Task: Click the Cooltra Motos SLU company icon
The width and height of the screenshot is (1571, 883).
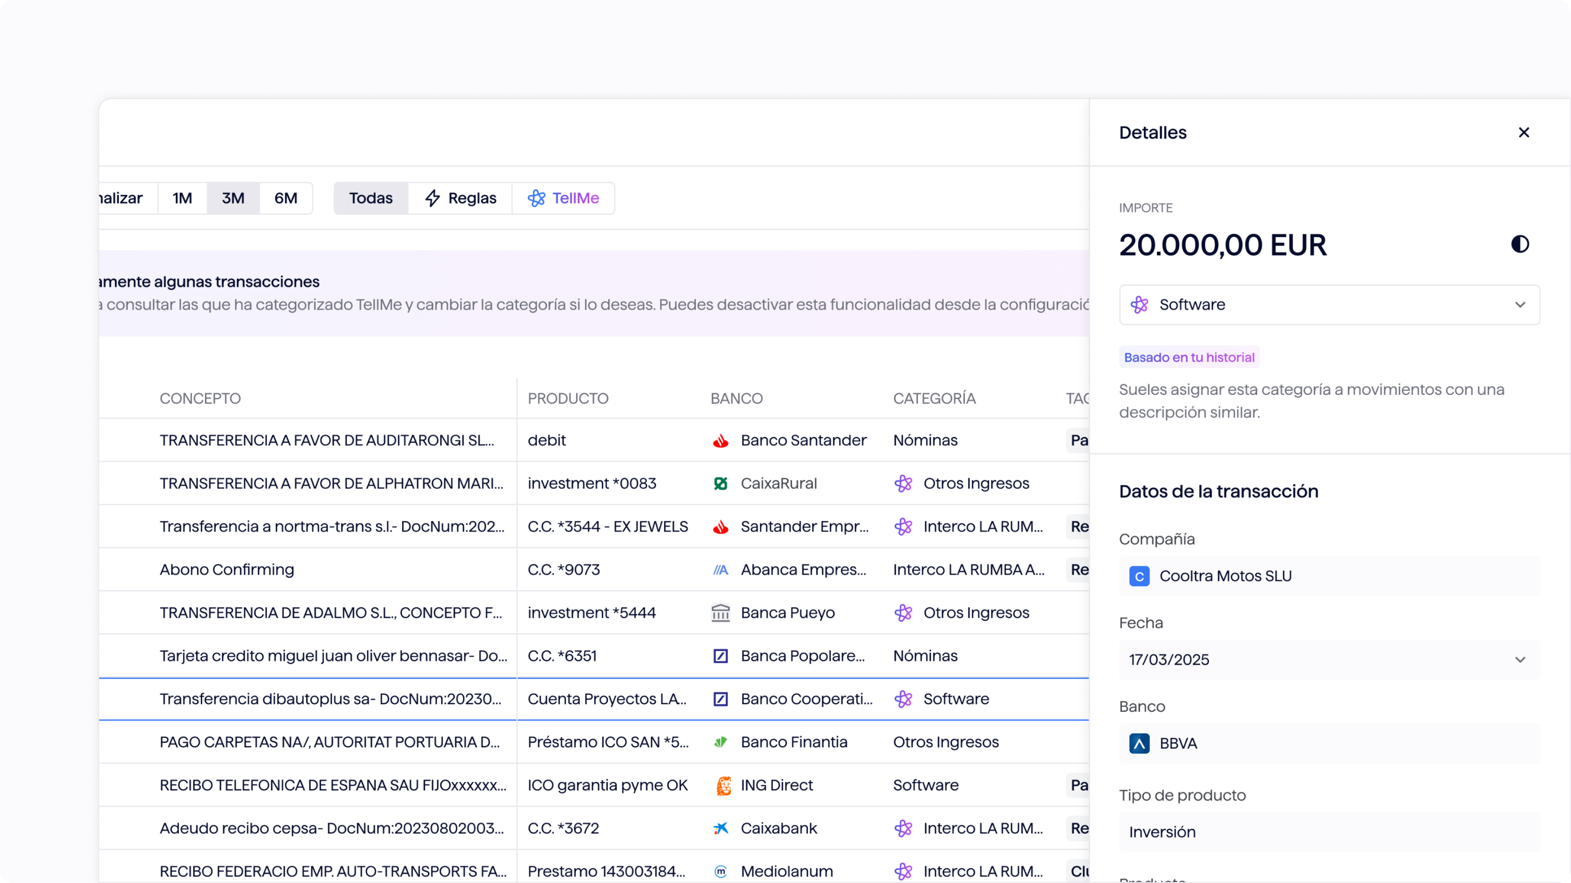Action: point(1139,576)
